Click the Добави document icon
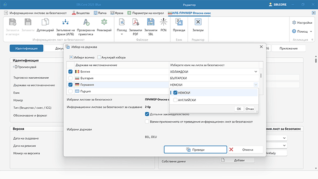This screenshot has width=318, height=179. (223, 160)
